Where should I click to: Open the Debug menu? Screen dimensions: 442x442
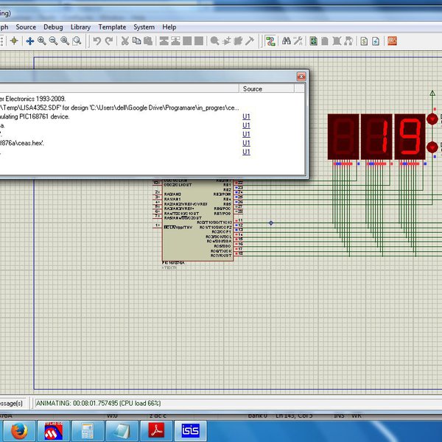(53, 27)
